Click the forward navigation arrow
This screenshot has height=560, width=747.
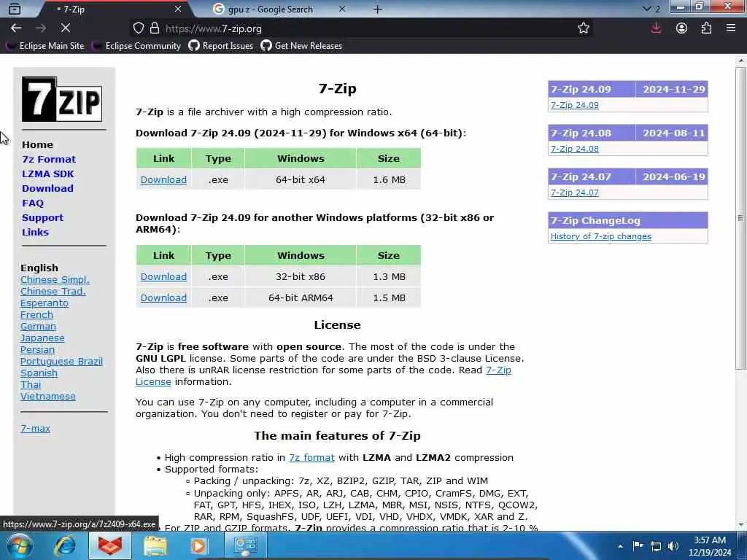coord(41,28)
